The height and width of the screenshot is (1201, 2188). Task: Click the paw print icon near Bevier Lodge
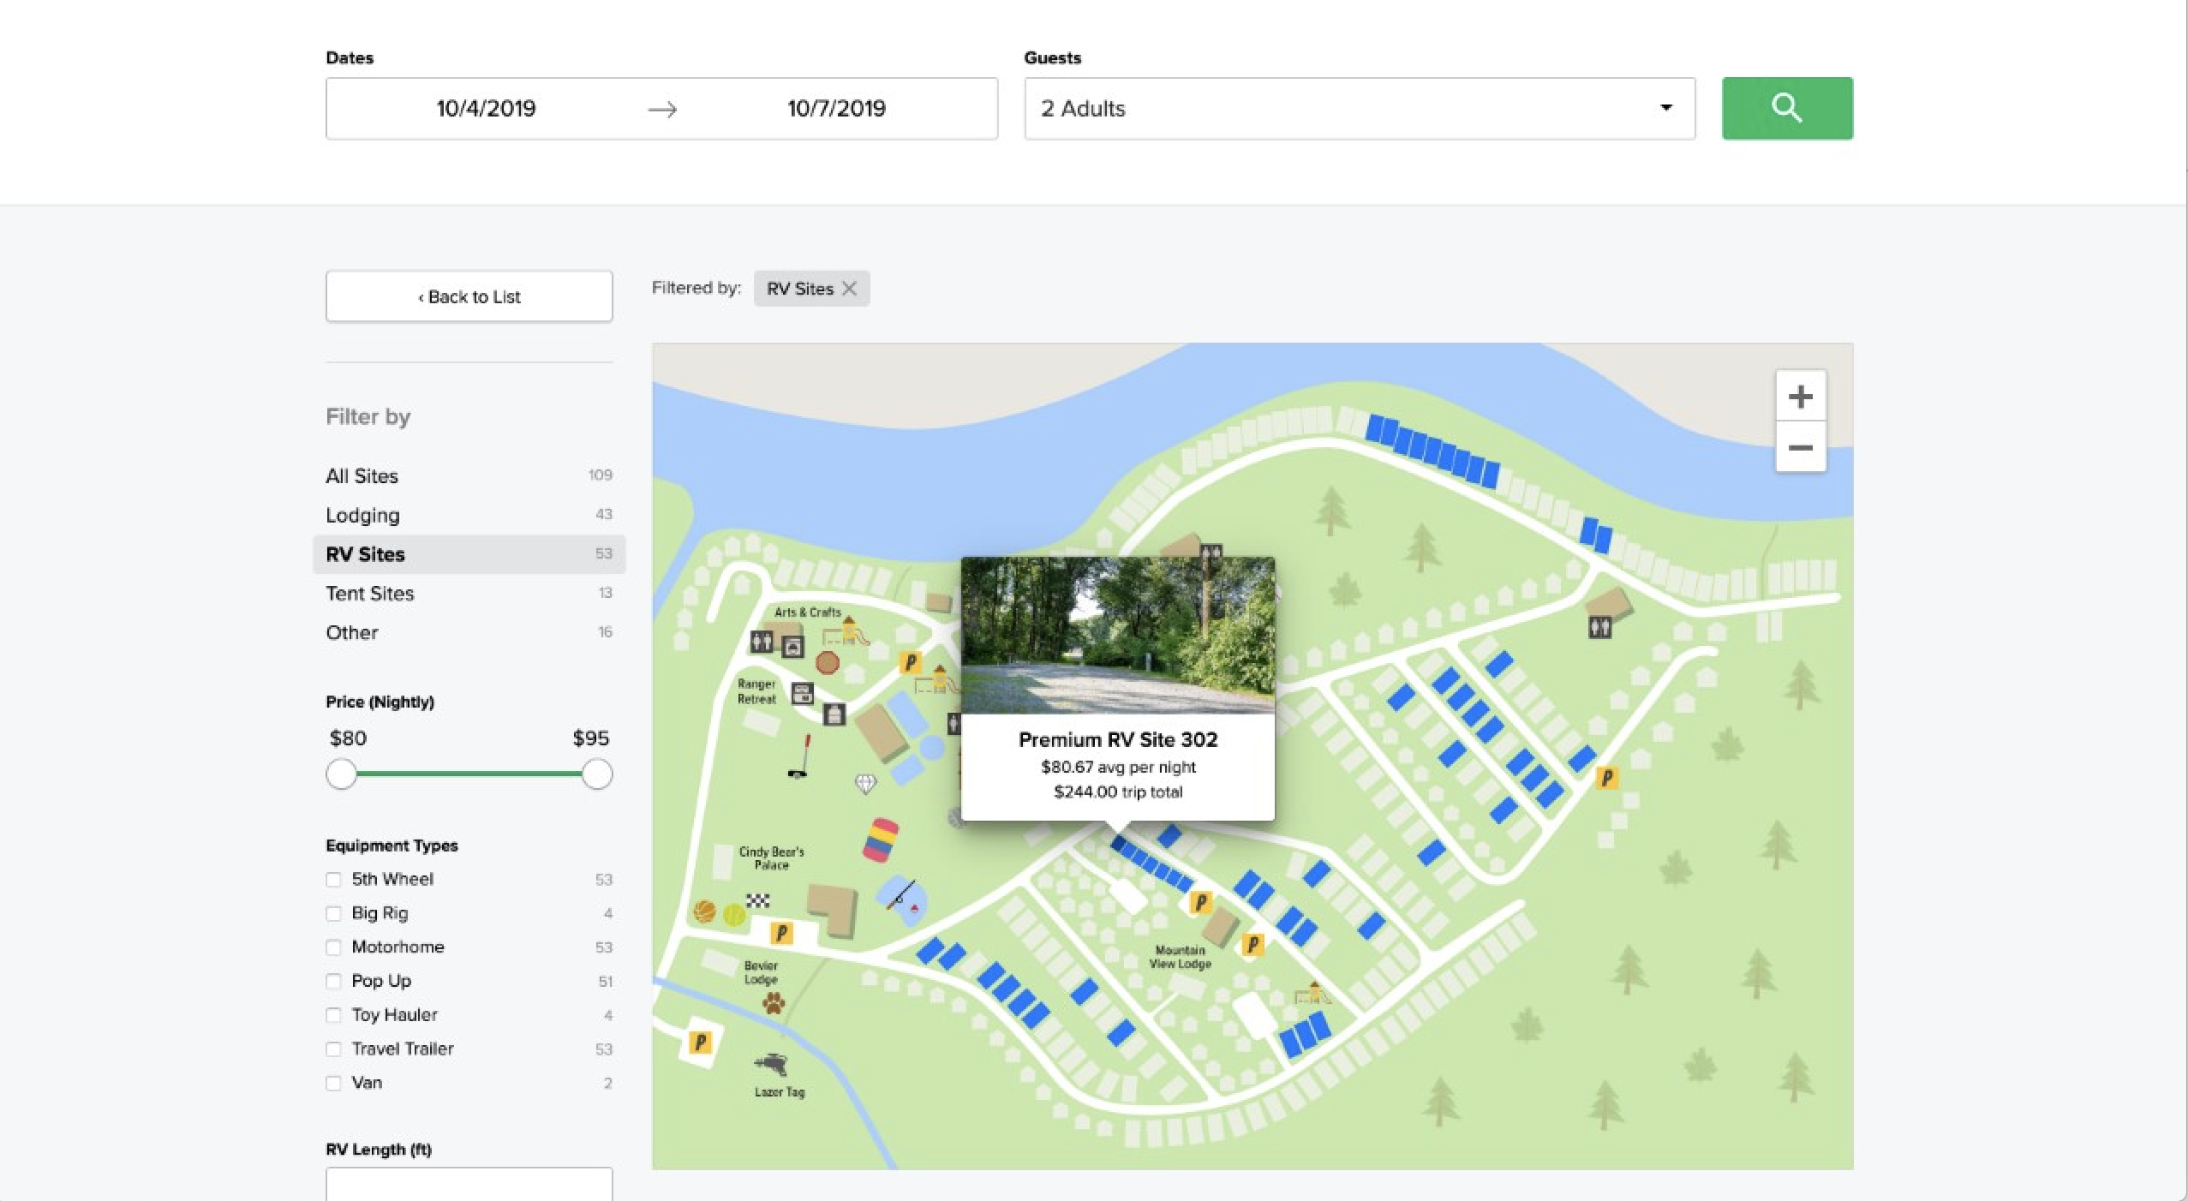(x=774, y=1003)
